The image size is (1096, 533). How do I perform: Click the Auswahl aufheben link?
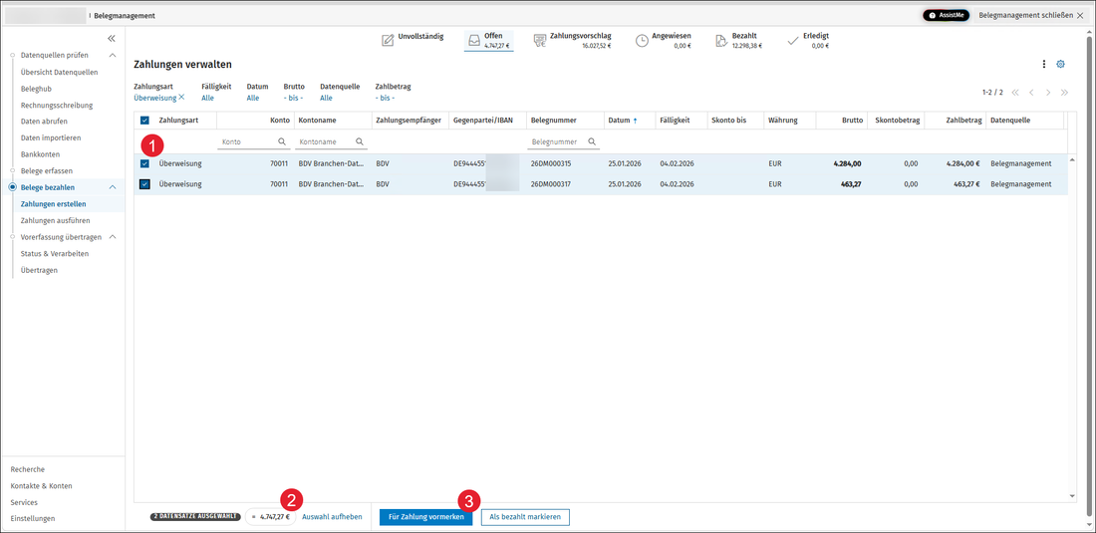pyautogui.click(x=332, y=517)
